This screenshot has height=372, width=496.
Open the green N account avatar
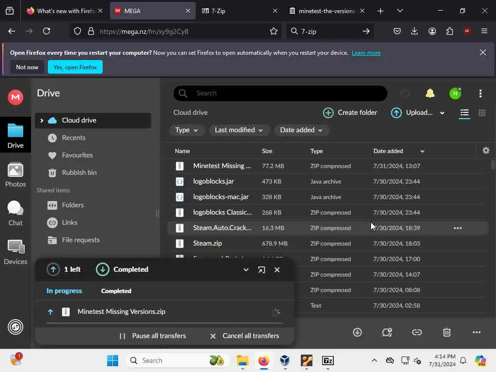click(x=455, y=93)
